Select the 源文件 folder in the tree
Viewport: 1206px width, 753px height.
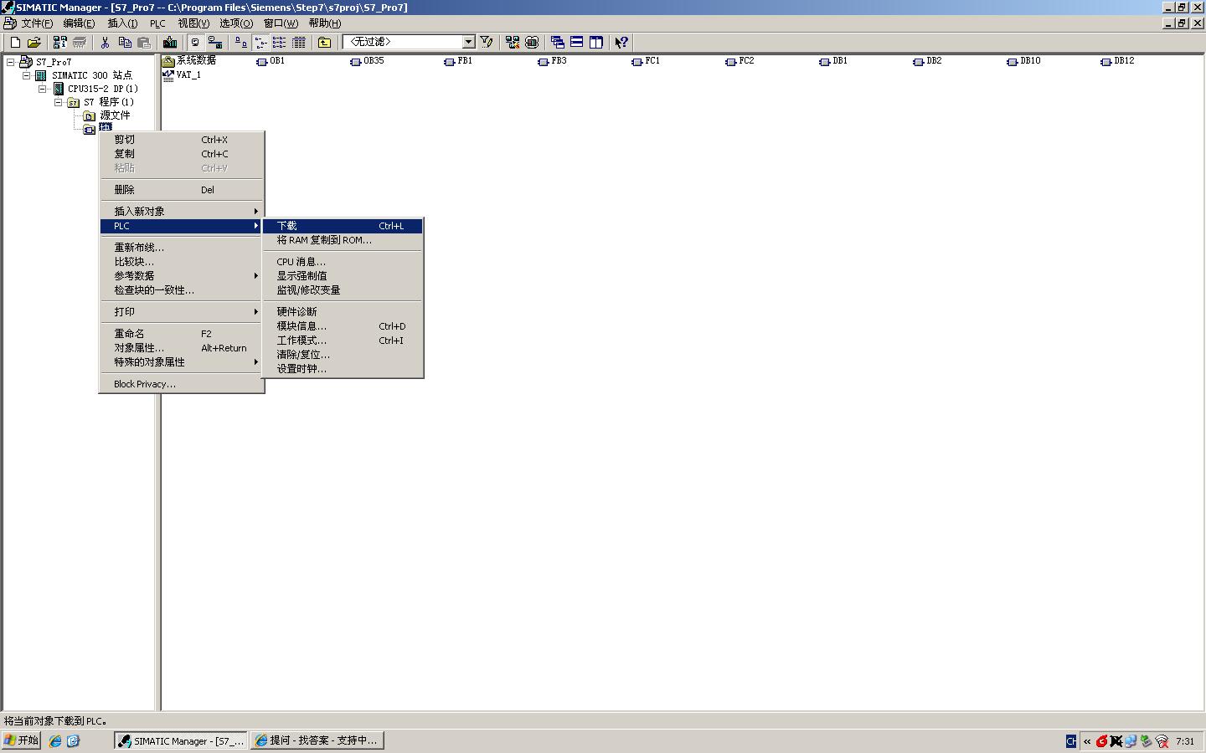[x=115, y=115]
